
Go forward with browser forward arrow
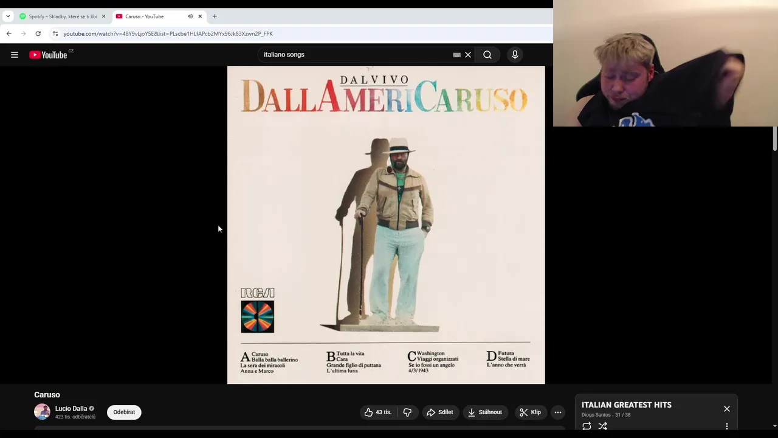23,33
